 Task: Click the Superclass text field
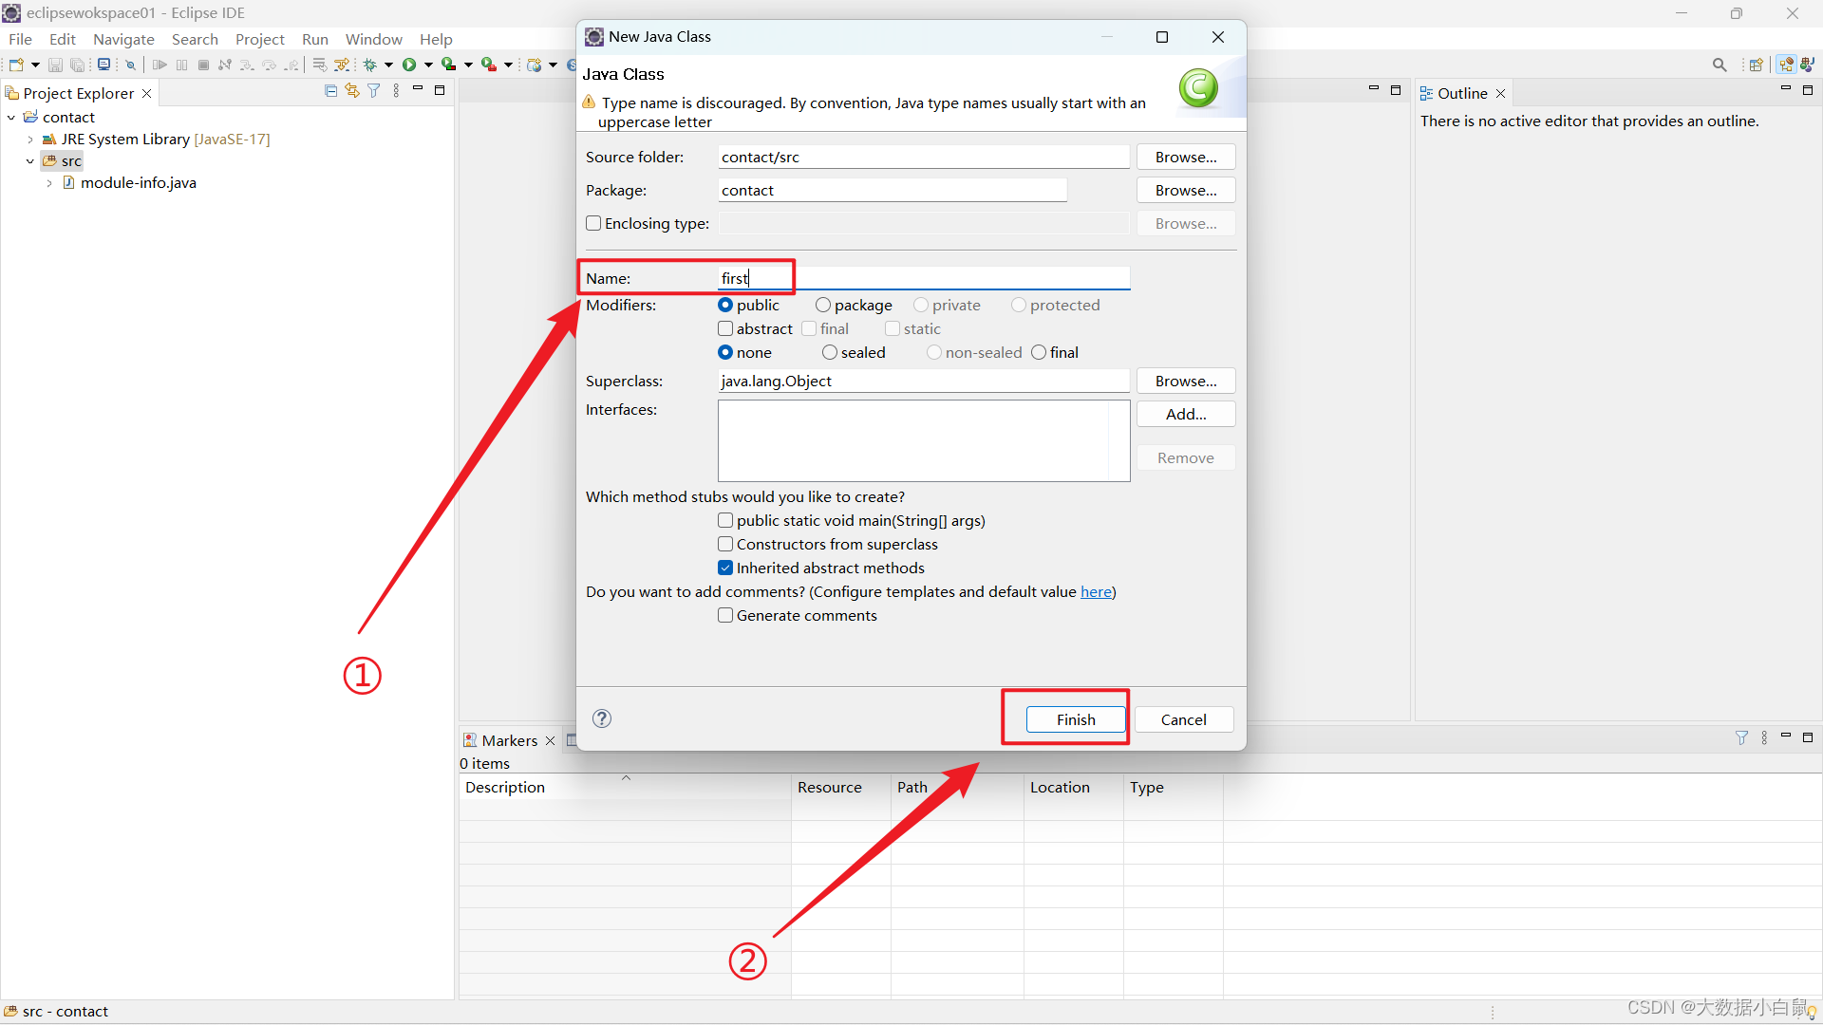(x=923, y=381)
